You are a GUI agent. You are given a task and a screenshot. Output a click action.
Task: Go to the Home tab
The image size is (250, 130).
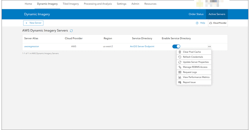coord(28,4)
